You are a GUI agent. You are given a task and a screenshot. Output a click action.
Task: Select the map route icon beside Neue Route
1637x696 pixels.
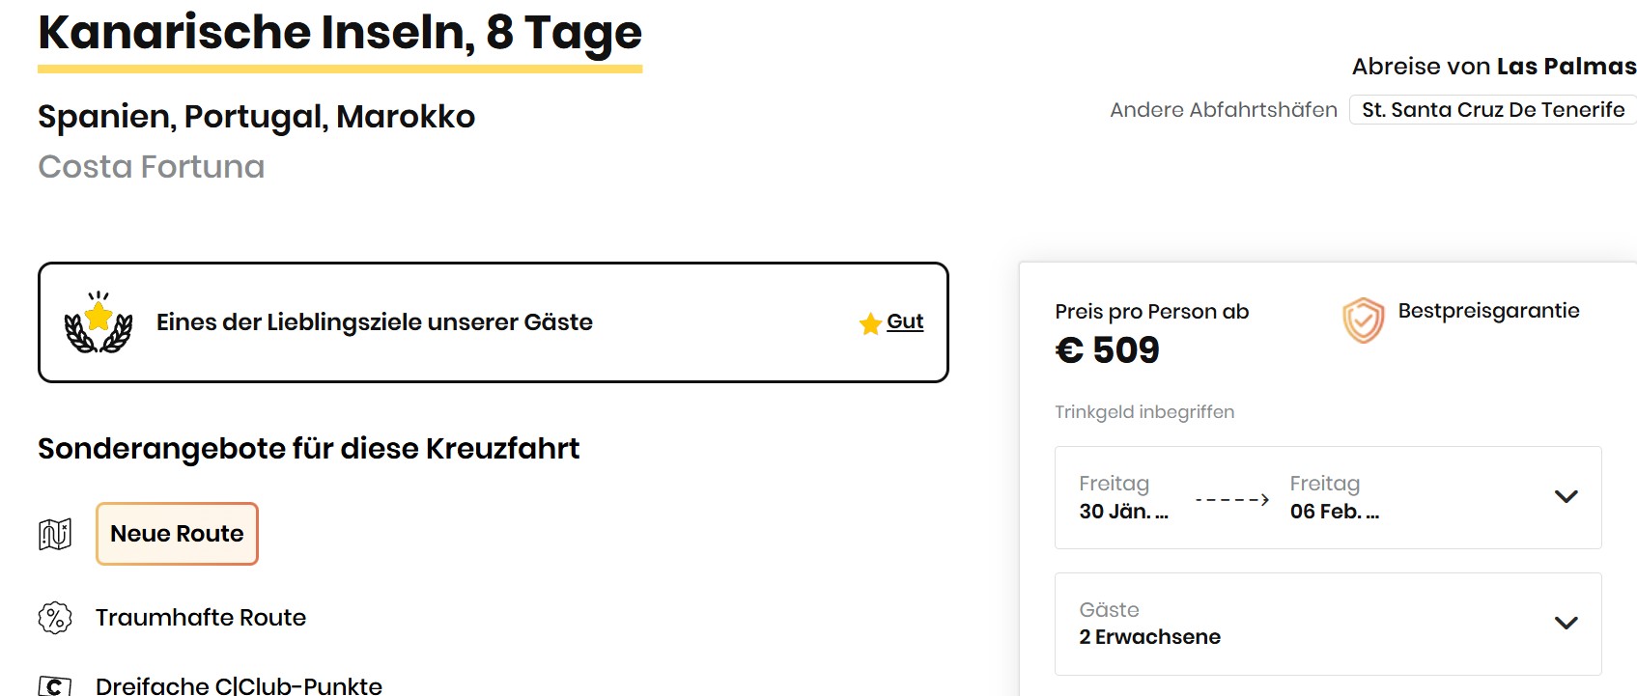(x=55, y=533)
